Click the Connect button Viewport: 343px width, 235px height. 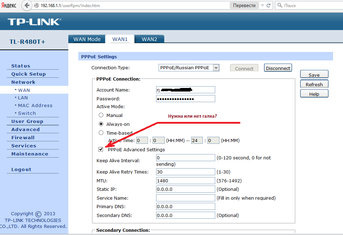[x=244, y=68]
